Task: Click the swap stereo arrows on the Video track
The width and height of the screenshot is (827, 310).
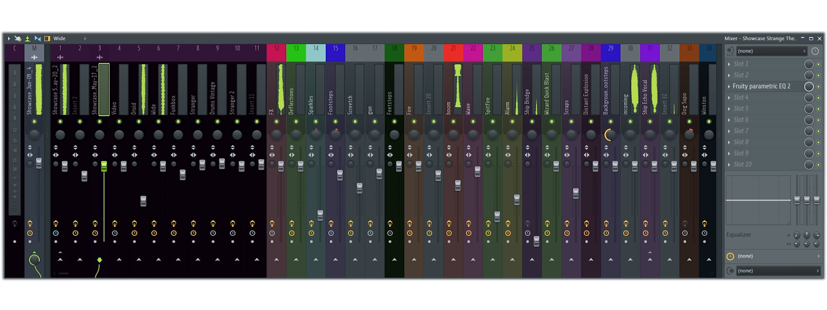Action: (x=115, y=155)
